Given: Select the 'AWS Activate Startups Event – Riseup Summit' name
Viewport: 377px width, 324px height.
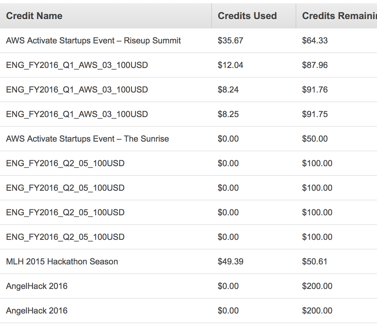Looking at the screenshot, I should pyautogui.click(x=93, y=40).
